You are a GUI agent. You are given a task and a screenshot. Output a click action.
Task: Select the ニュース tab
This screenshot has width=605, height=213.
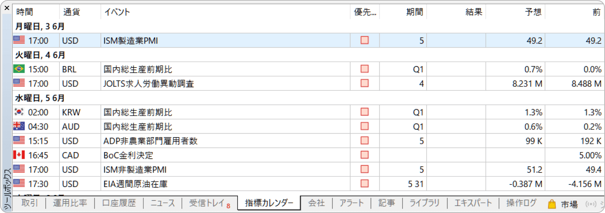click(x=163, y=203)
